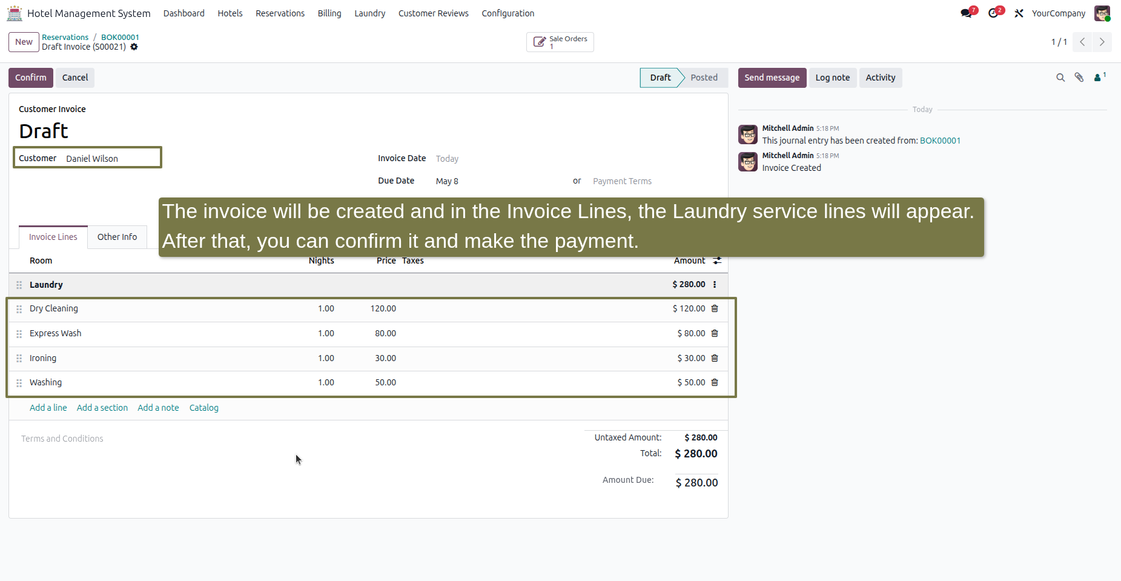
Task: Confirm the draft invoice
Action: click(31, 78)
